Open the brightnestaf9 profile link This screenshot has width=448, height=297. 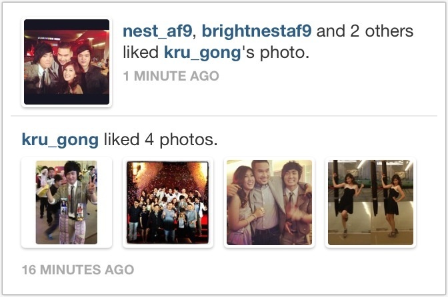click(x=257, y=31)
